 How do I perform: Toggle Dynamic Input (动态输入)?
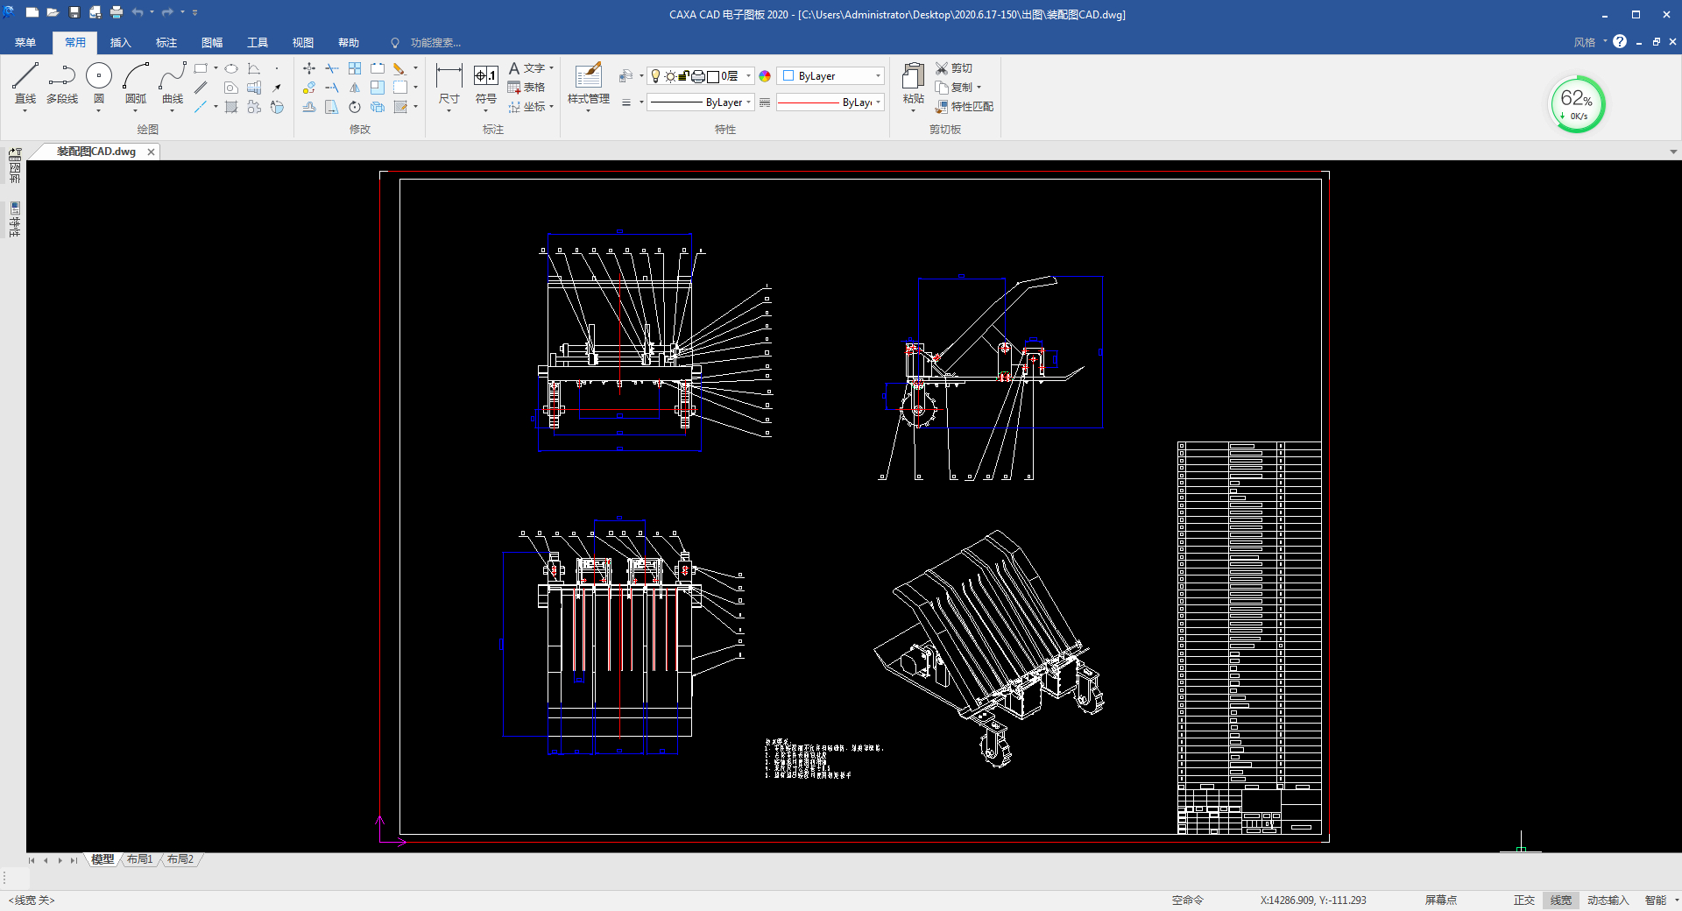1608,900
